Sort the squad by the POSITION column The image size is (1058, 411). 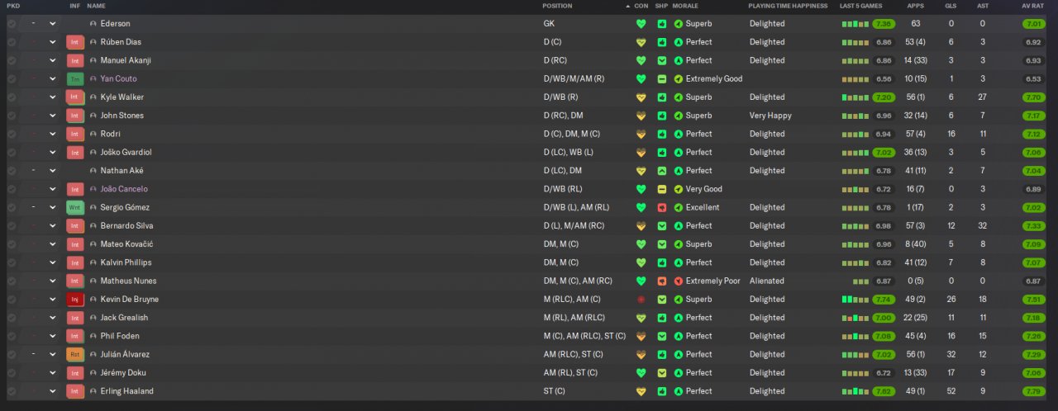[x=557, y=6]
